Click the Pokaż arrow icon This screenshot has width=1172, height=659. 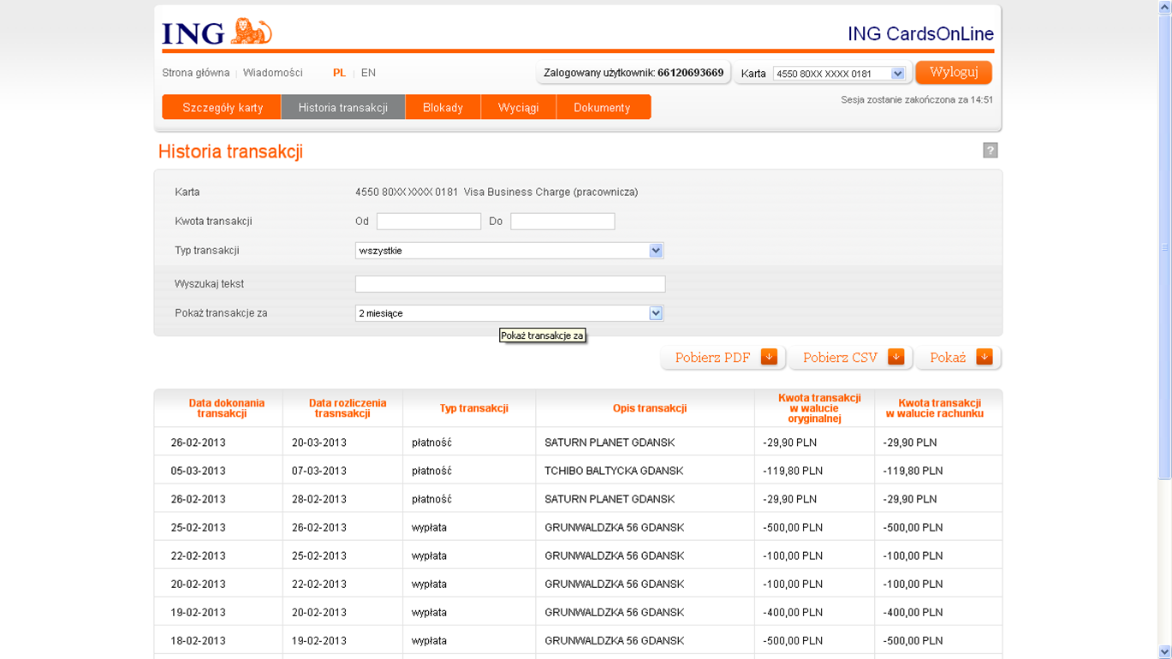[984, 358]
